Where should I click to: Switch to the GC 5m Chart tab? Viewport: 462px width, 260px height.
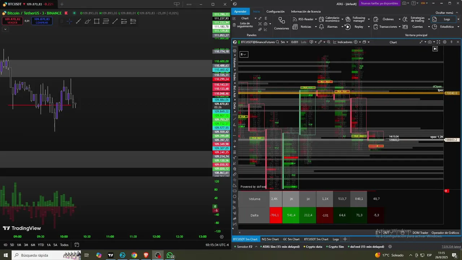[291, 239]
